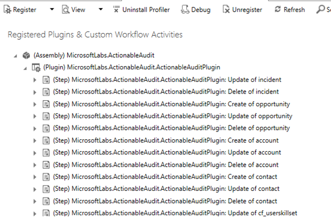Click the Search magnifier icon

[x=320, y=9]
